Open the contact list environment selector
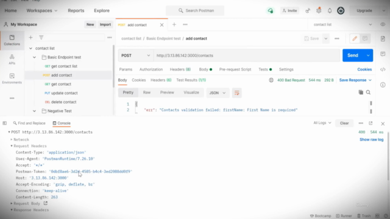 coord(342,24)
